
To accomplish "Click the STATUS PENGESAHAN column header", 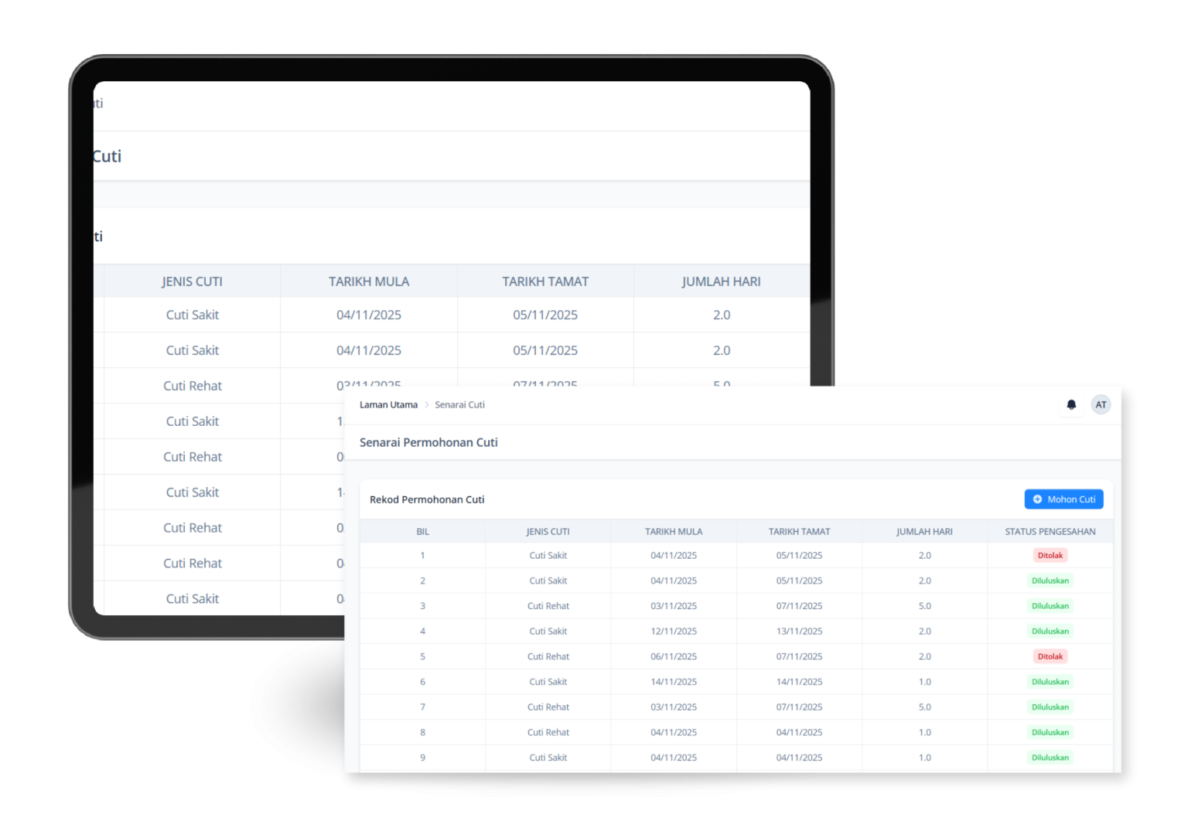I will (x=1050, y=532).
